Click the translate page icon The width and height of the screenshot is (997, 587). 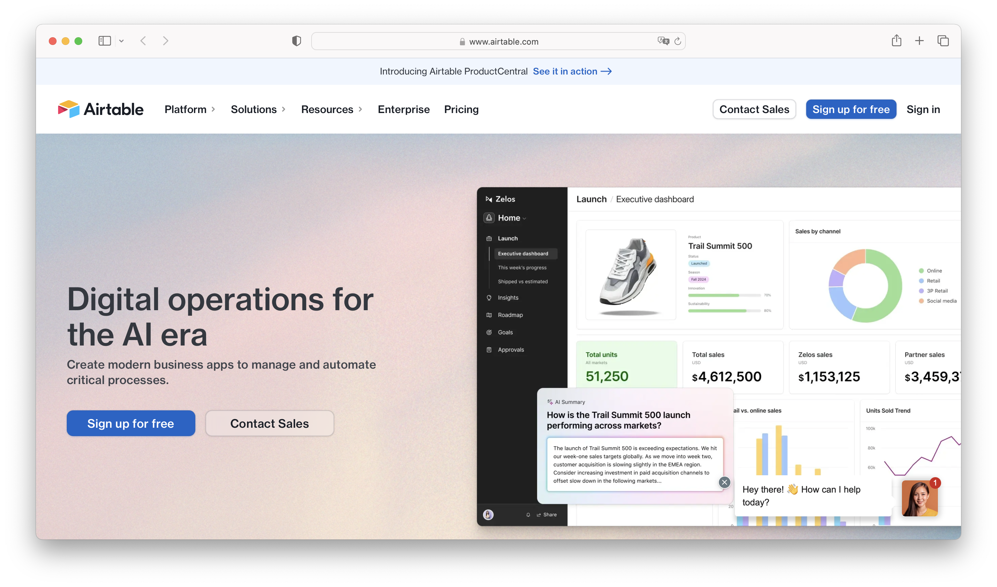coord(663,41)
